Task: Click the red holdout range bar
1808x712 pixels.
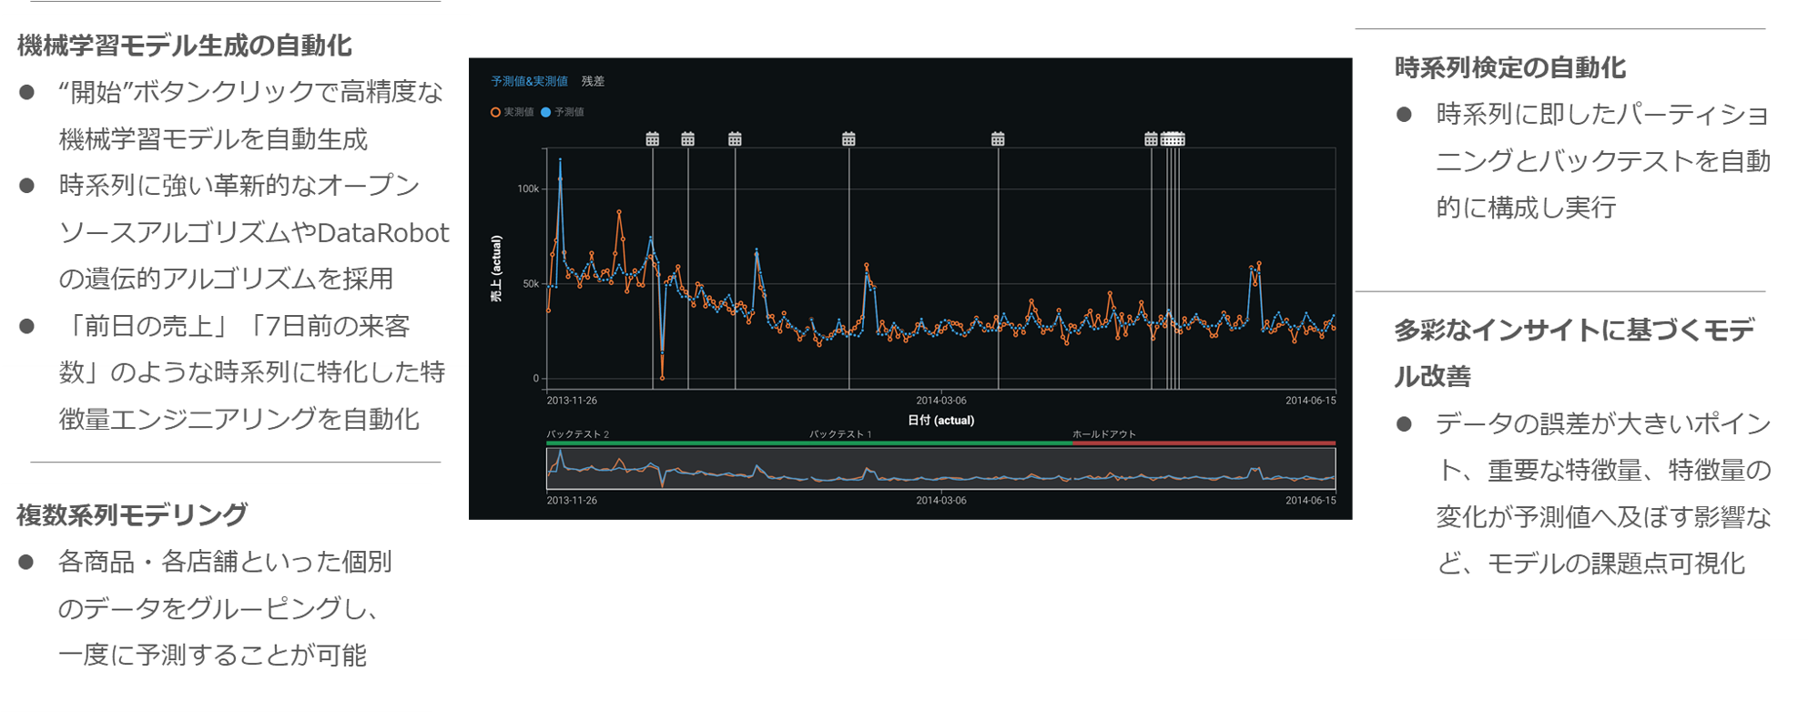Action: [x=1204, y=443]
